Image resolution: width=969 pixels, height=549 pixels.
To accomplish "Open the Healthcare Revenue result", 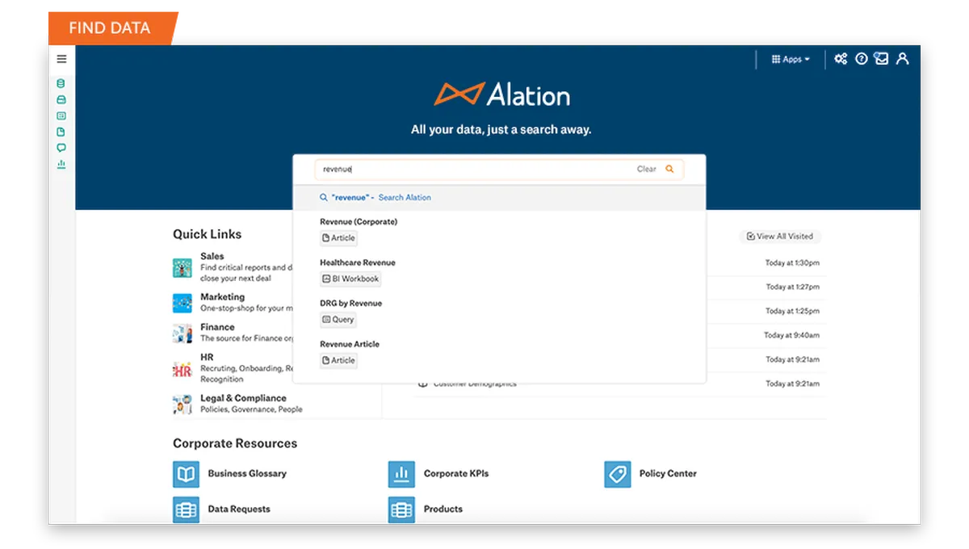I will click(358, 263).
